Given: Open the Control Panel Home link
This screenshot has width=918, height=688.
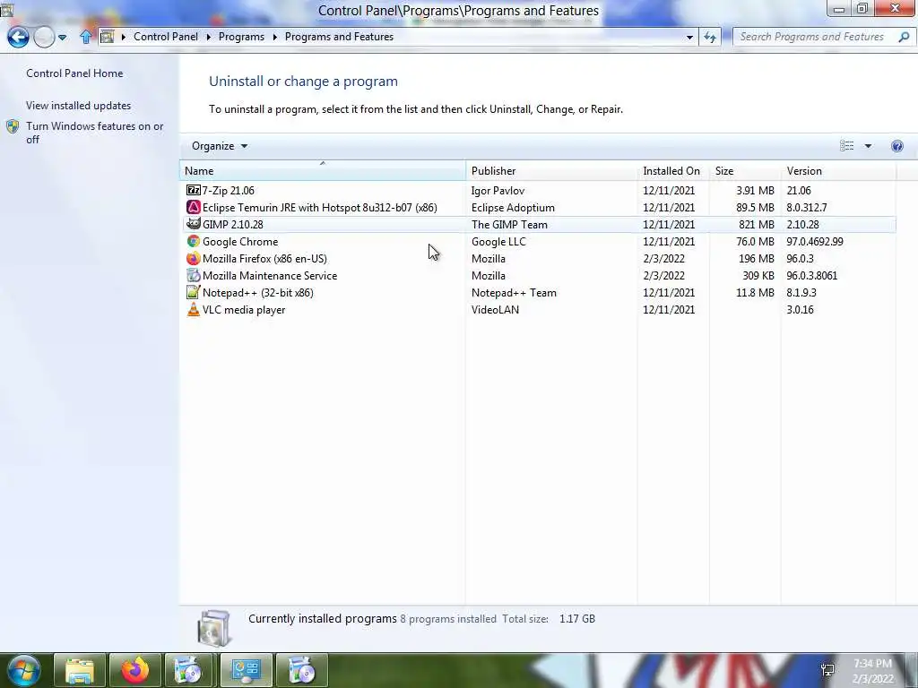Looking at the screenshot, I should click(74, 73).
